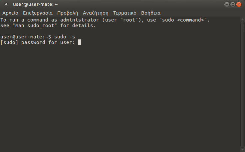Viewport: 245px width, 152px height.
Task: Open the Προβολή menu
Action: click(68, 13)
